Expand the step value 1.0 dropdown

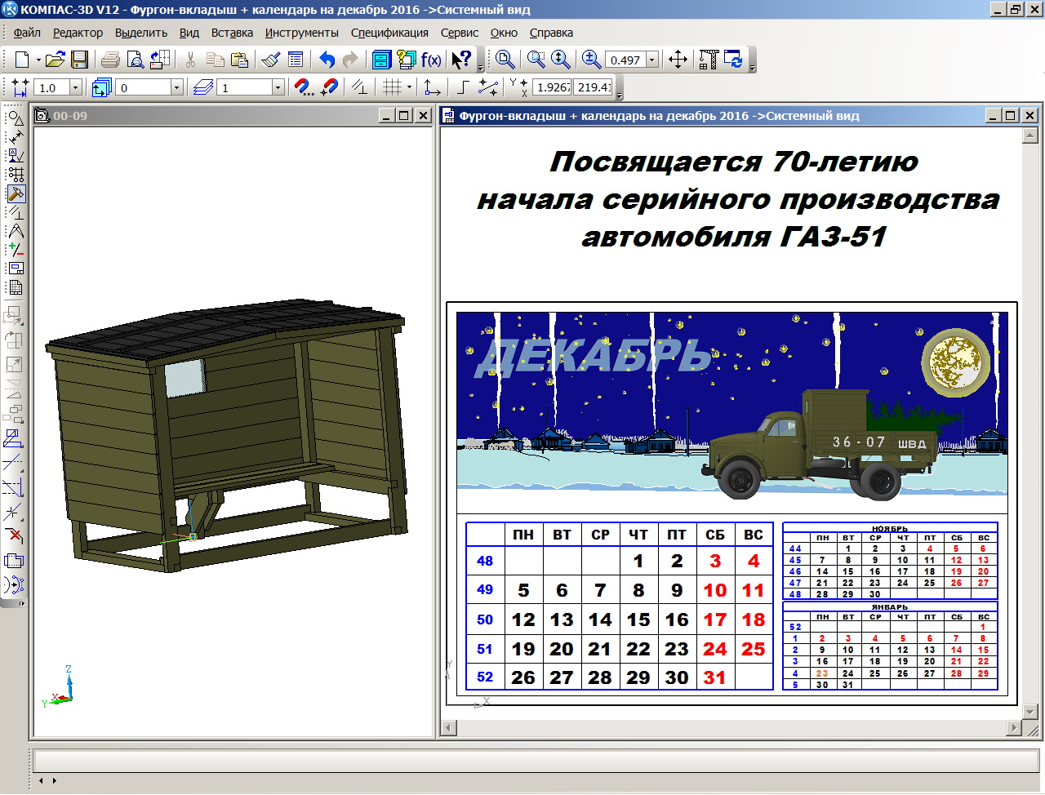pyautogui.click(x=76, y=87)
